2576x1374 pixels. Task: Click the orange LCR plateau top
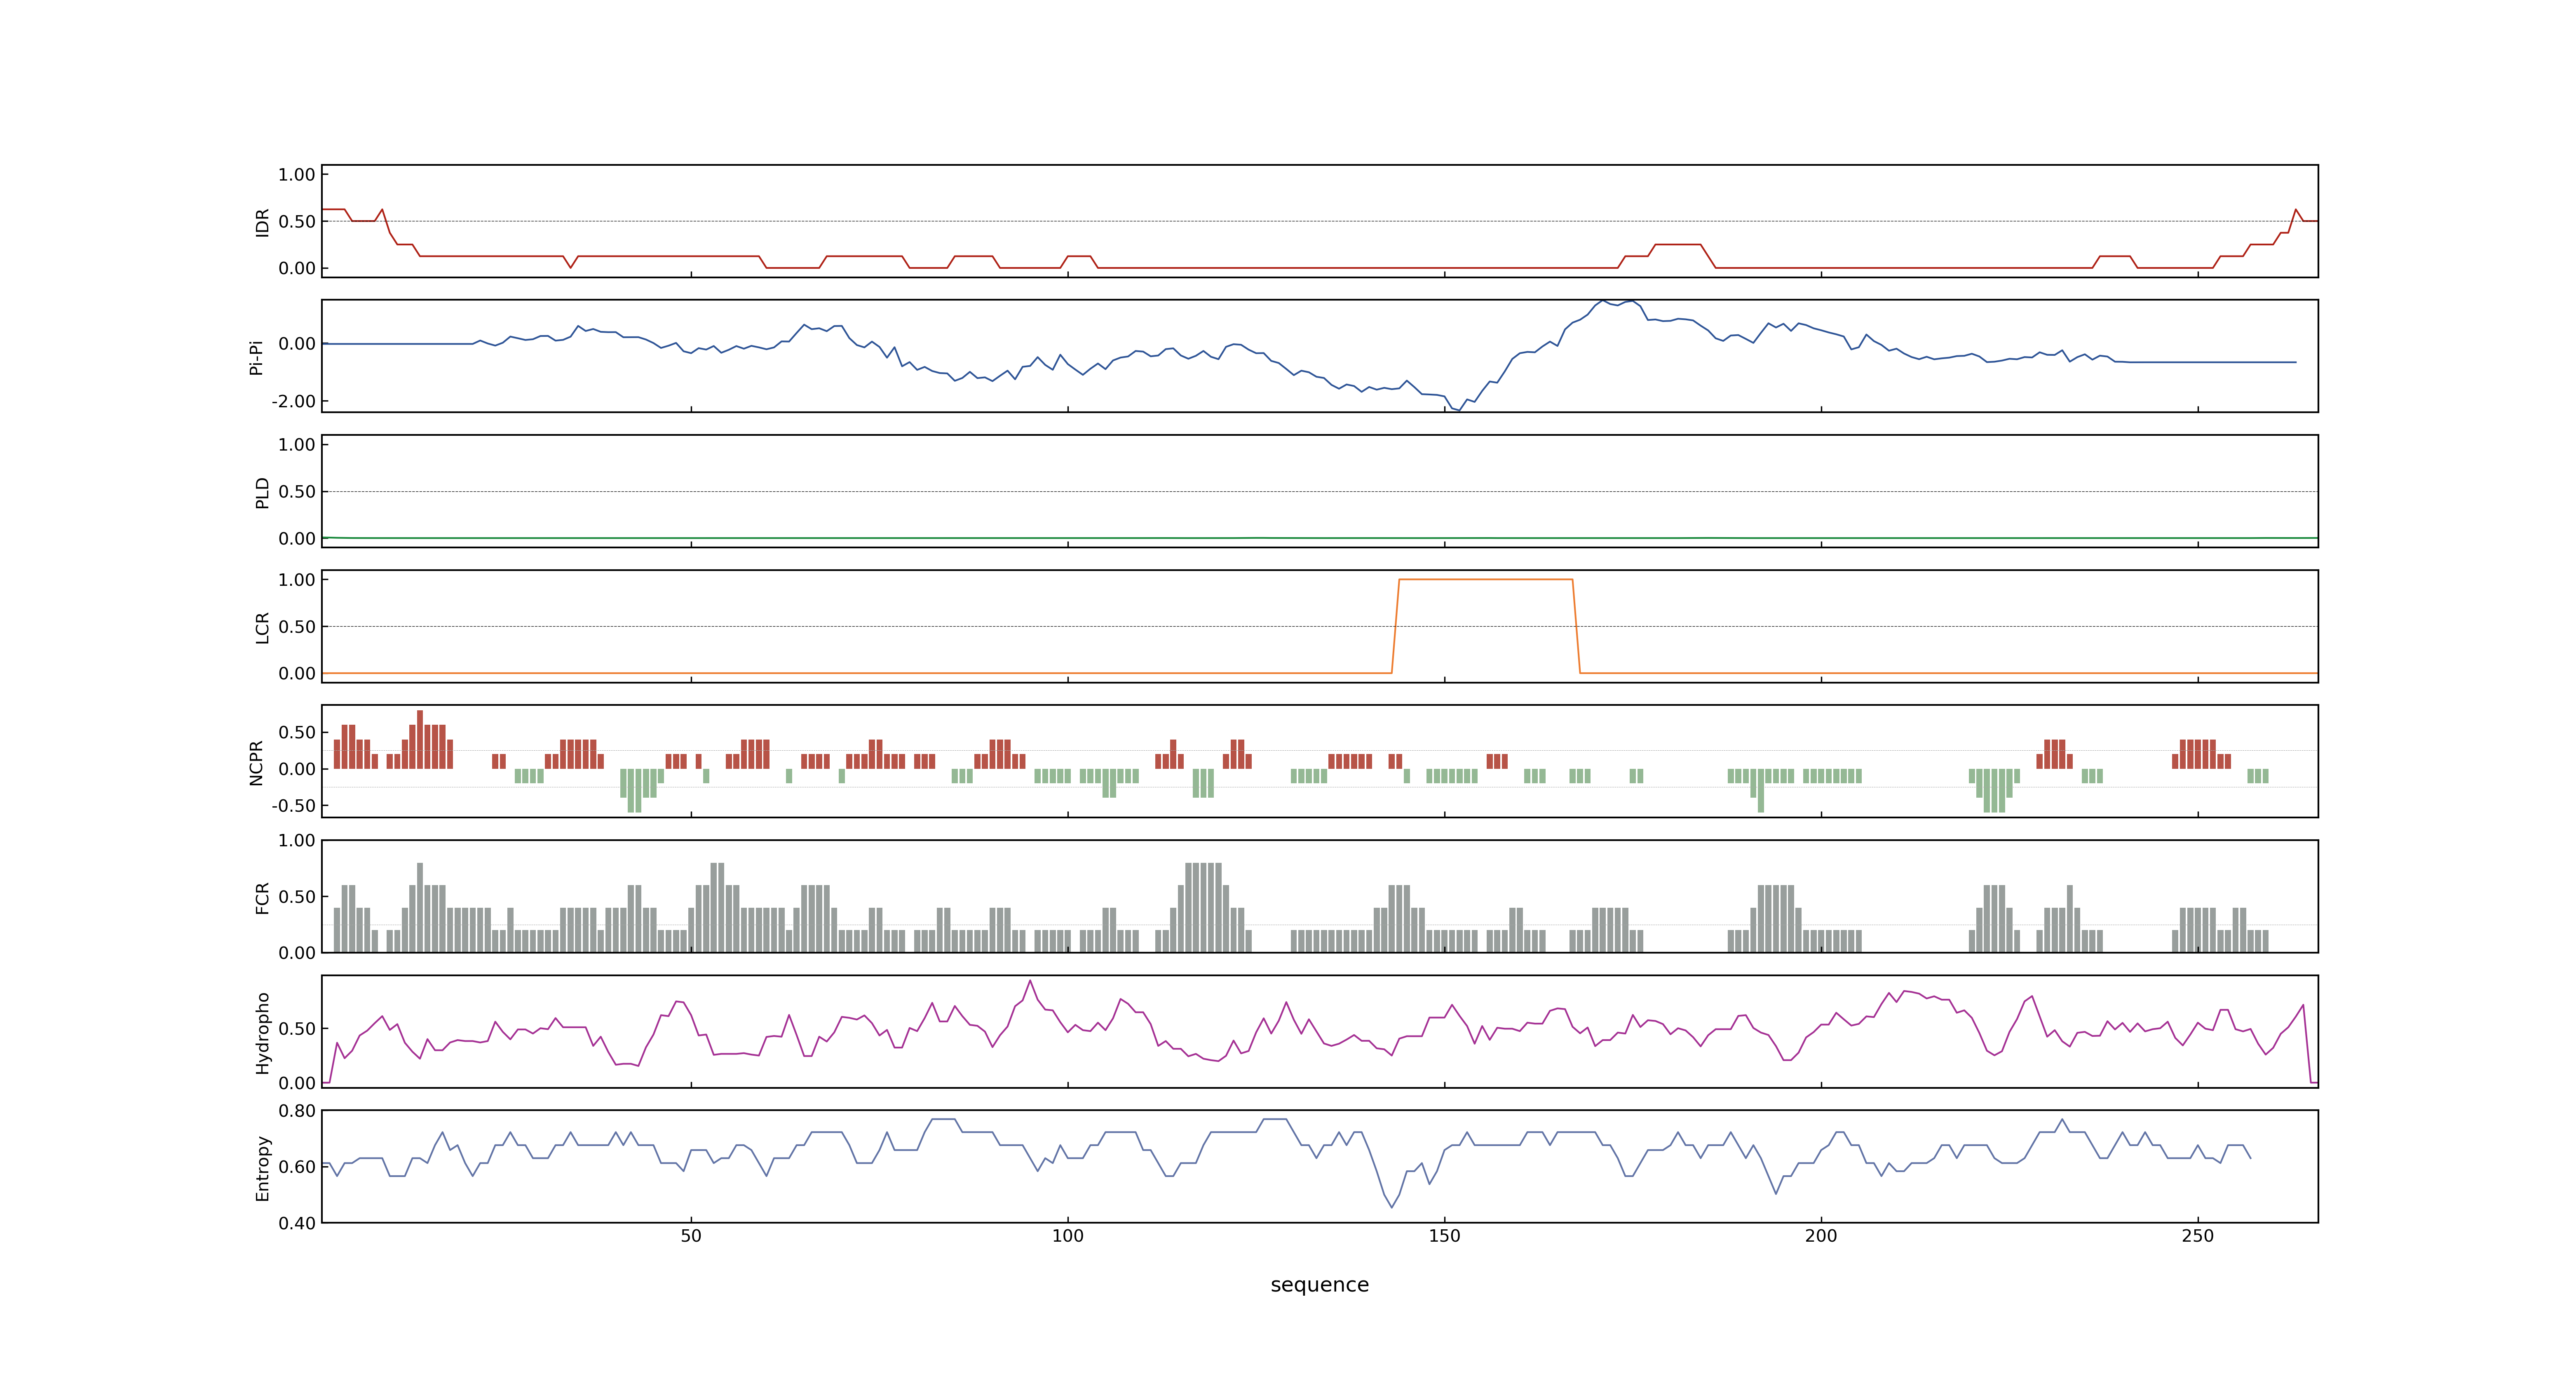pyautogui.click(x=1485, y=579)
